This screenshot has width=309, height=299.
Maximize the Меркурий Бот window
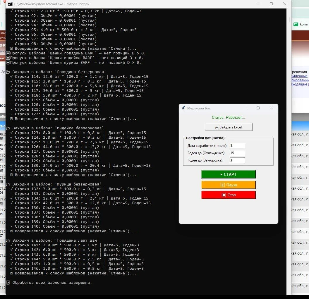pos(258,108)
